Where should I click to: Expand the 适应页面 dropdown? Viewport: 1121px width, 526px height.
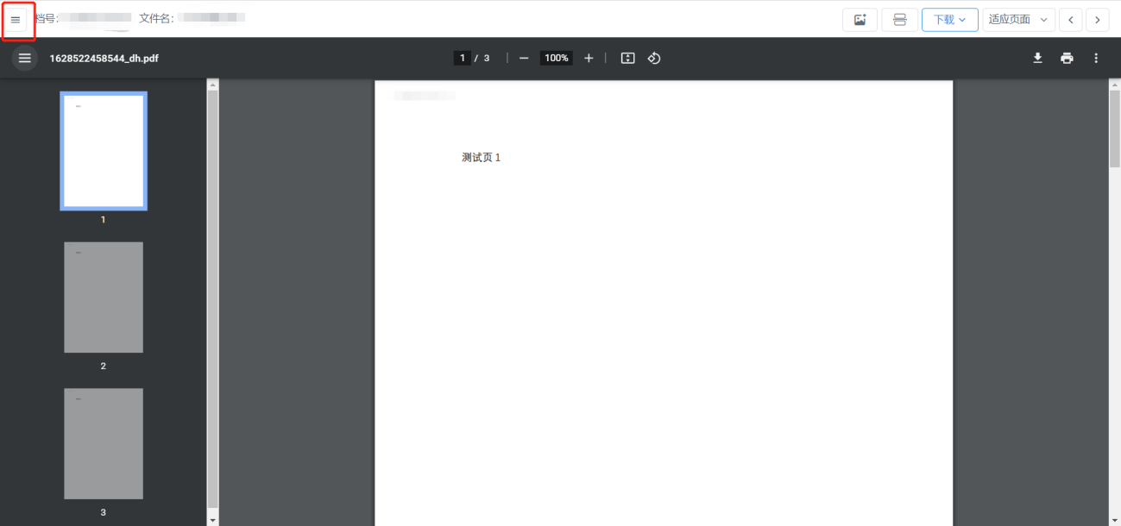pos(1018,20)
